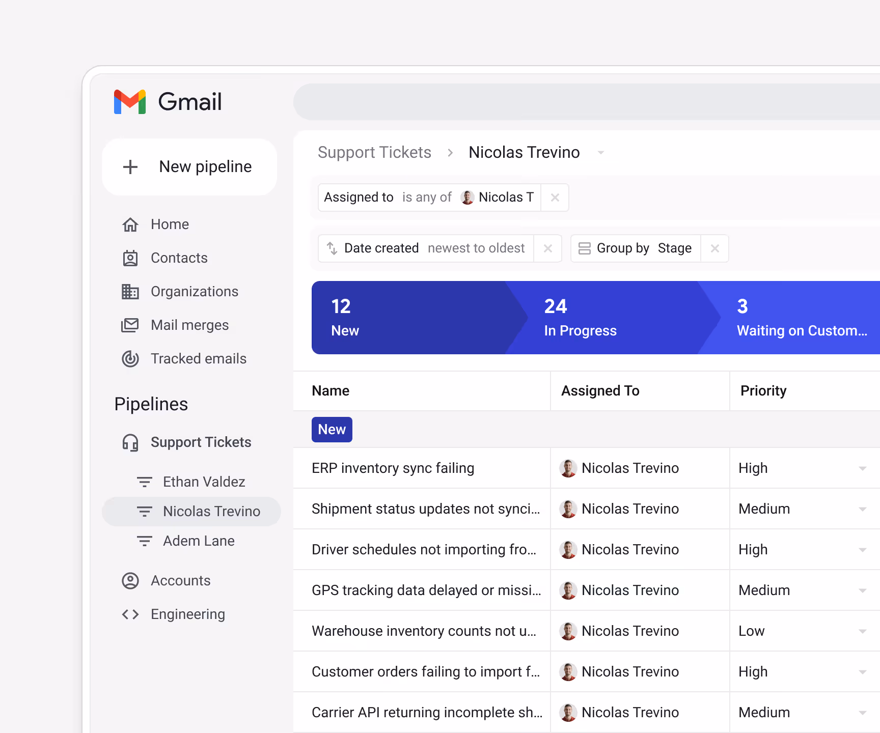Remove the Group by Stage grouping
Viewport: 880px width, 733px height.
715,248
